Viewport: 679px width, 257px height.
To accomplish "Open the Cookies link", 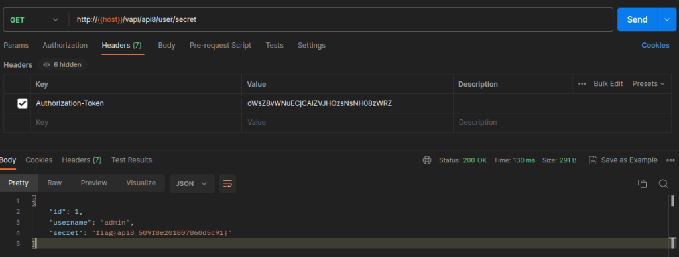I will 655,46.
